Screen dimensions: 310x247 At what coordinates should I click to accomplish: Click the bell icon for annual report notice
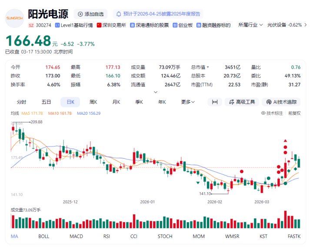(x=119, y=14)
